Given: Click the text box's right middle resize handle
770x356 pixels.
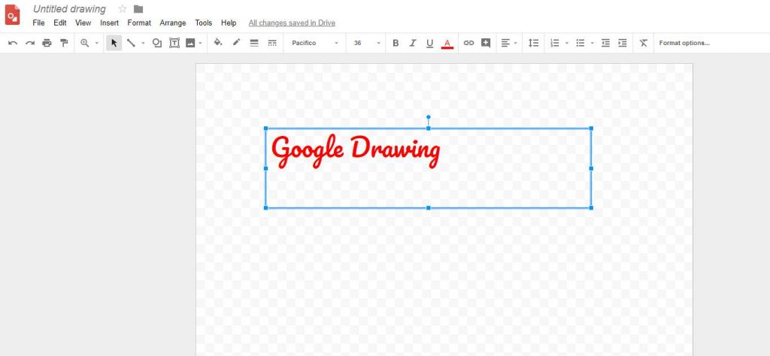Looking at the screenshot, I should [x=591, y=168].
